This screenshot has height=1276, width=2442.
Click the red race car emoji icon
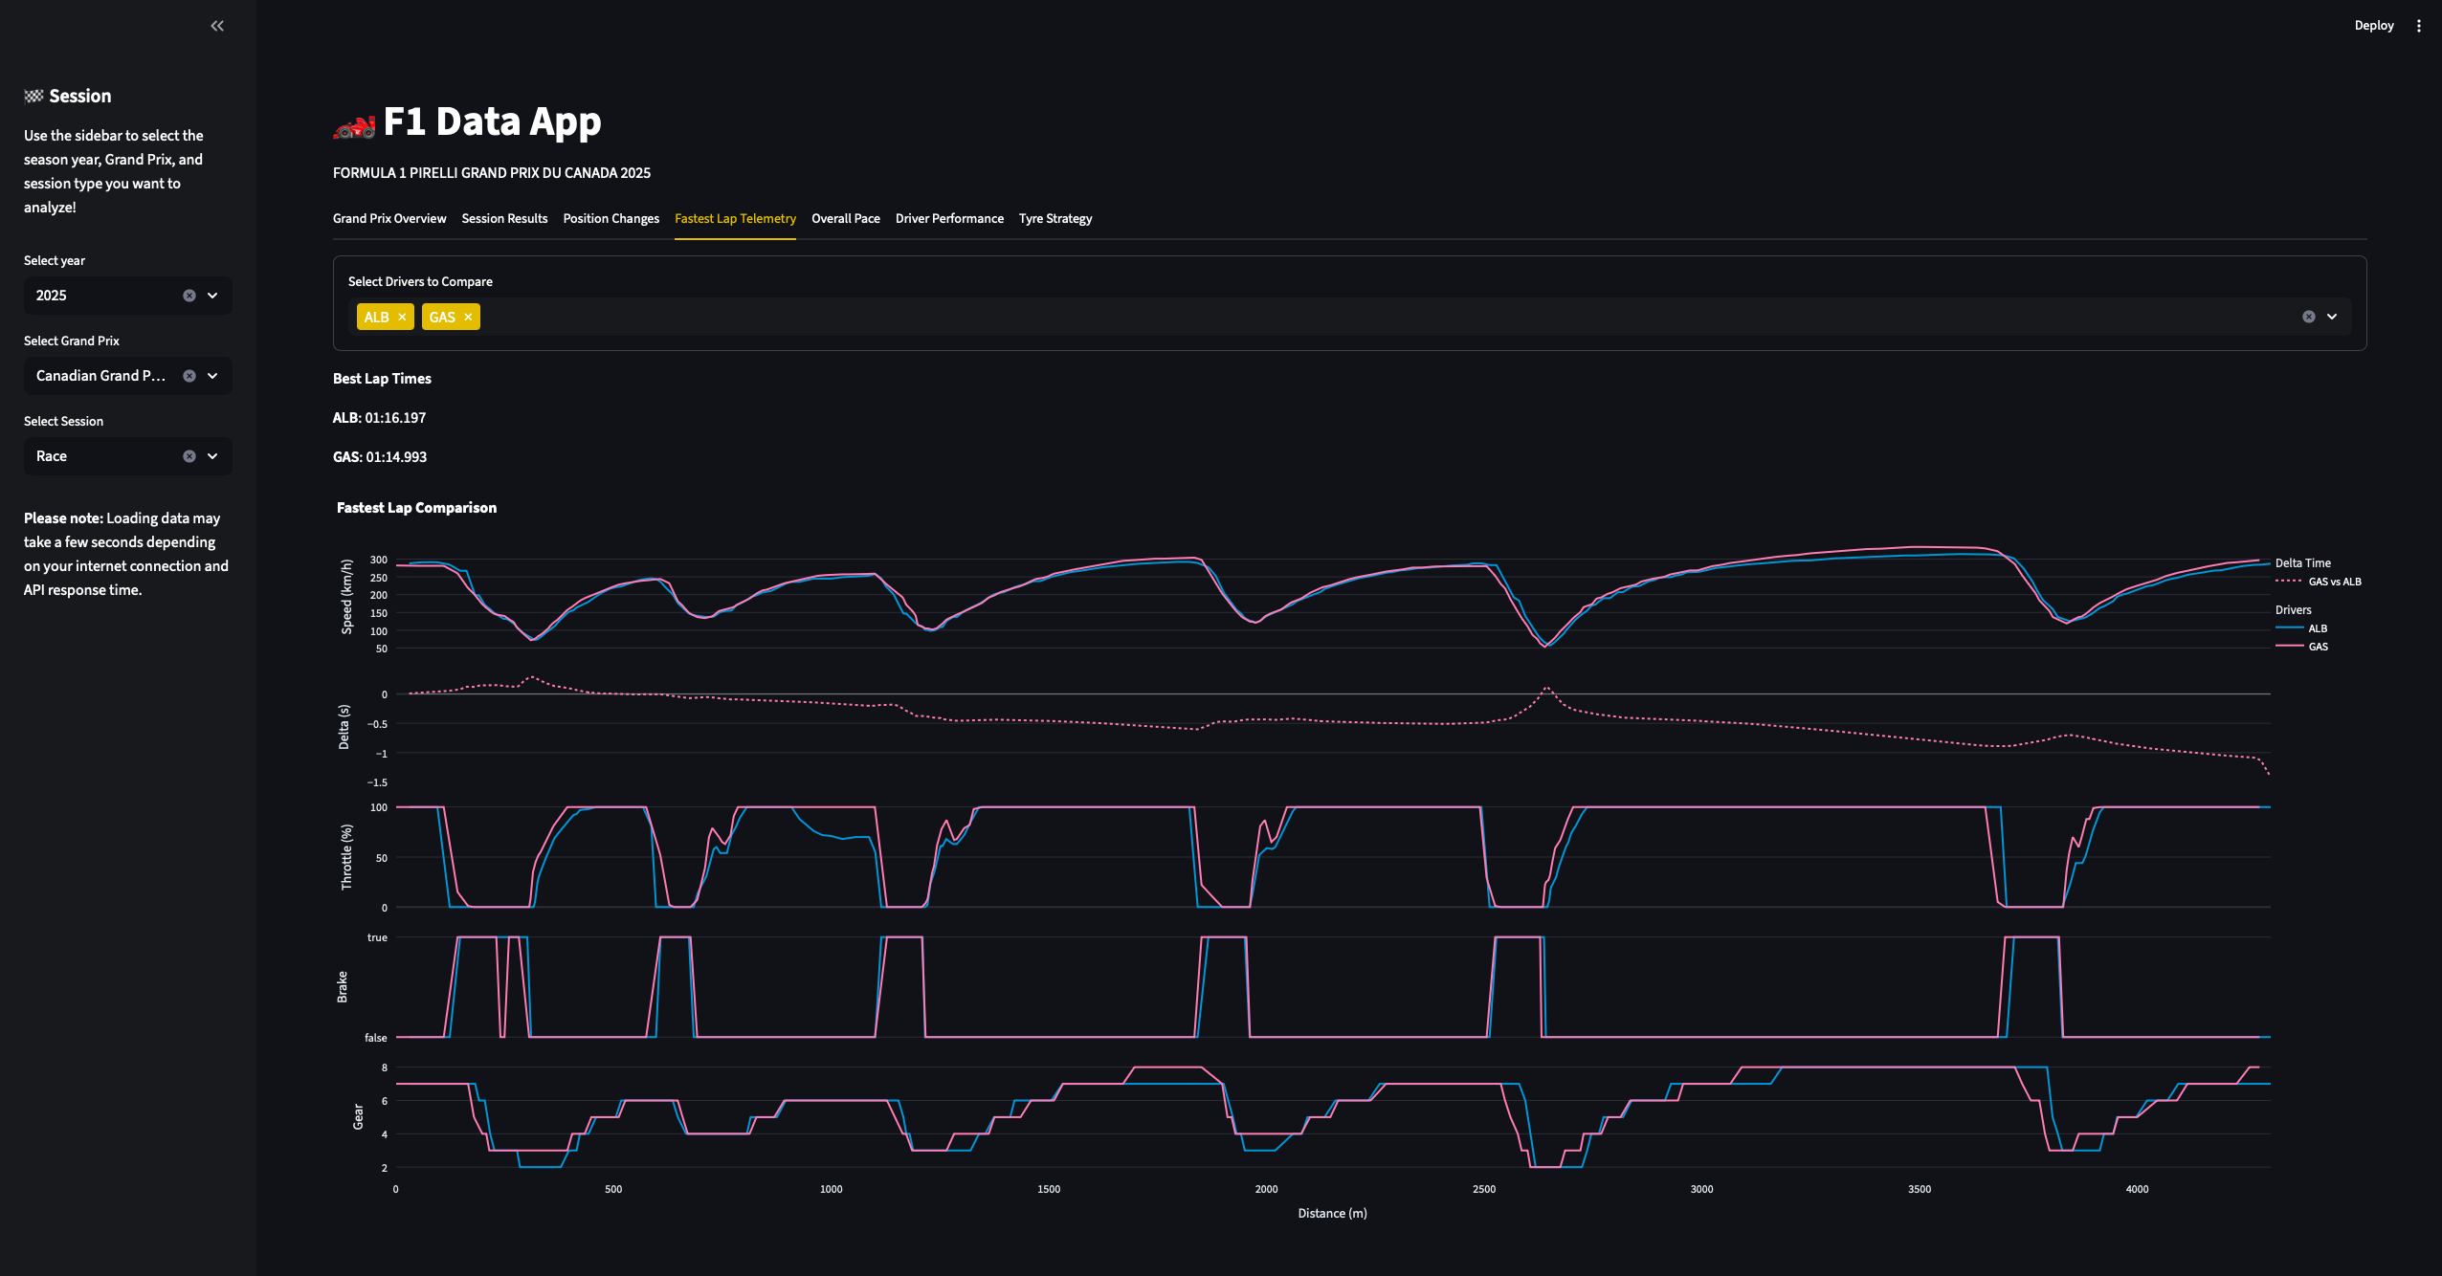click(x=354, y=125)
